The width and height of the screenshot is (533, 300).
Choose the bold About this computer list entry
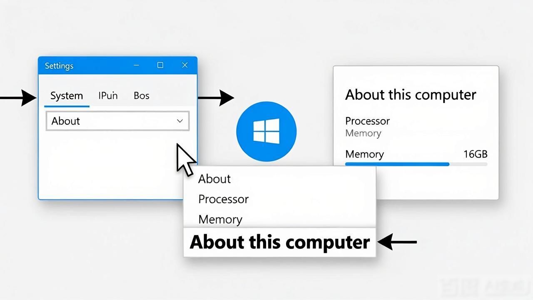click(x=280, y=242)
